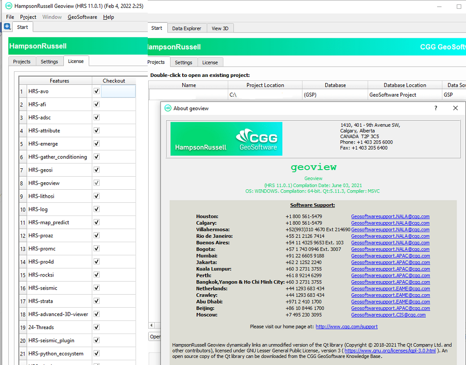This screenshot has width=466, height=365.
Task: Switch to the Projects tab in the left window
Action: 22,62
